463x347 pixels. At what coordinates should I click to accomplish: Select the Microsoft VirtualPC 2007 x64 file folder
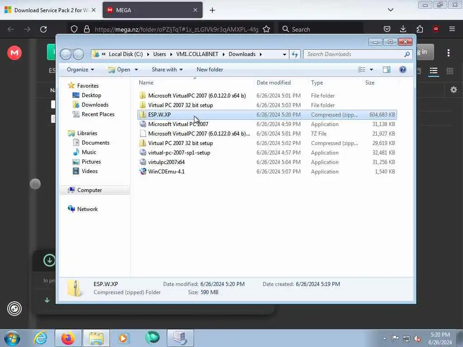pos(267,96)
